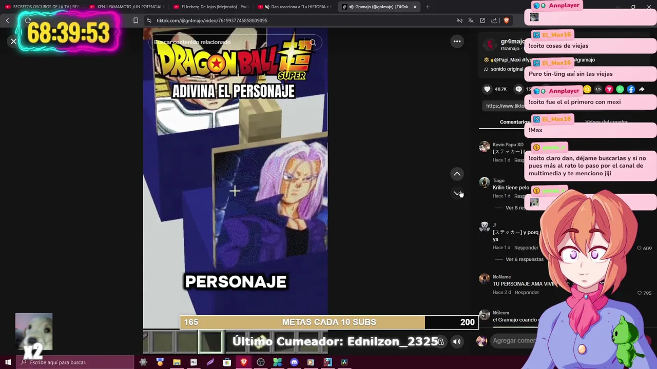
Task: Open translate page icon in address bar
Action: 471,20
